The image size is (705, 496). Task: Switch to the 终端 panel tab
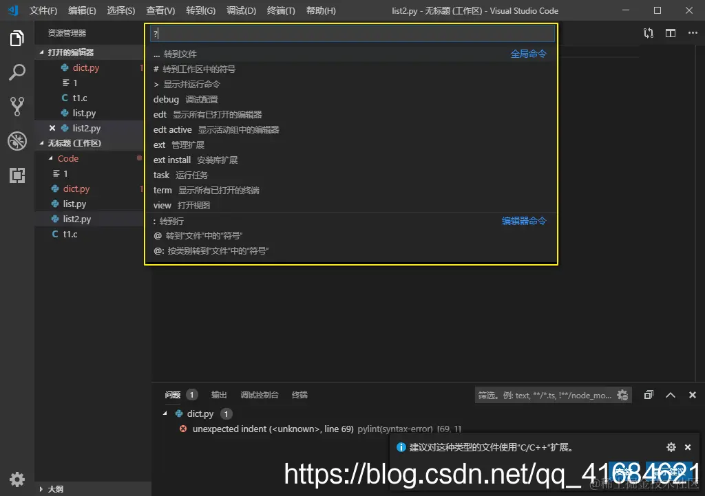(299, 395)
